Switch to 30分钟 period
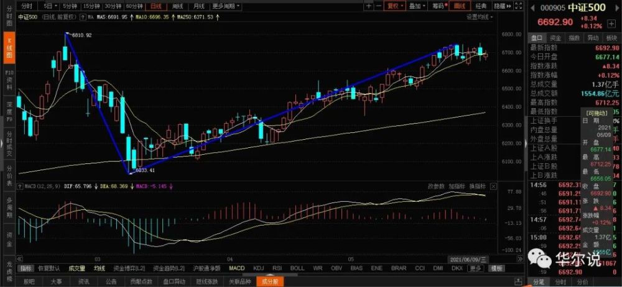This screenshot has width=622, height=287. (113, 6)
